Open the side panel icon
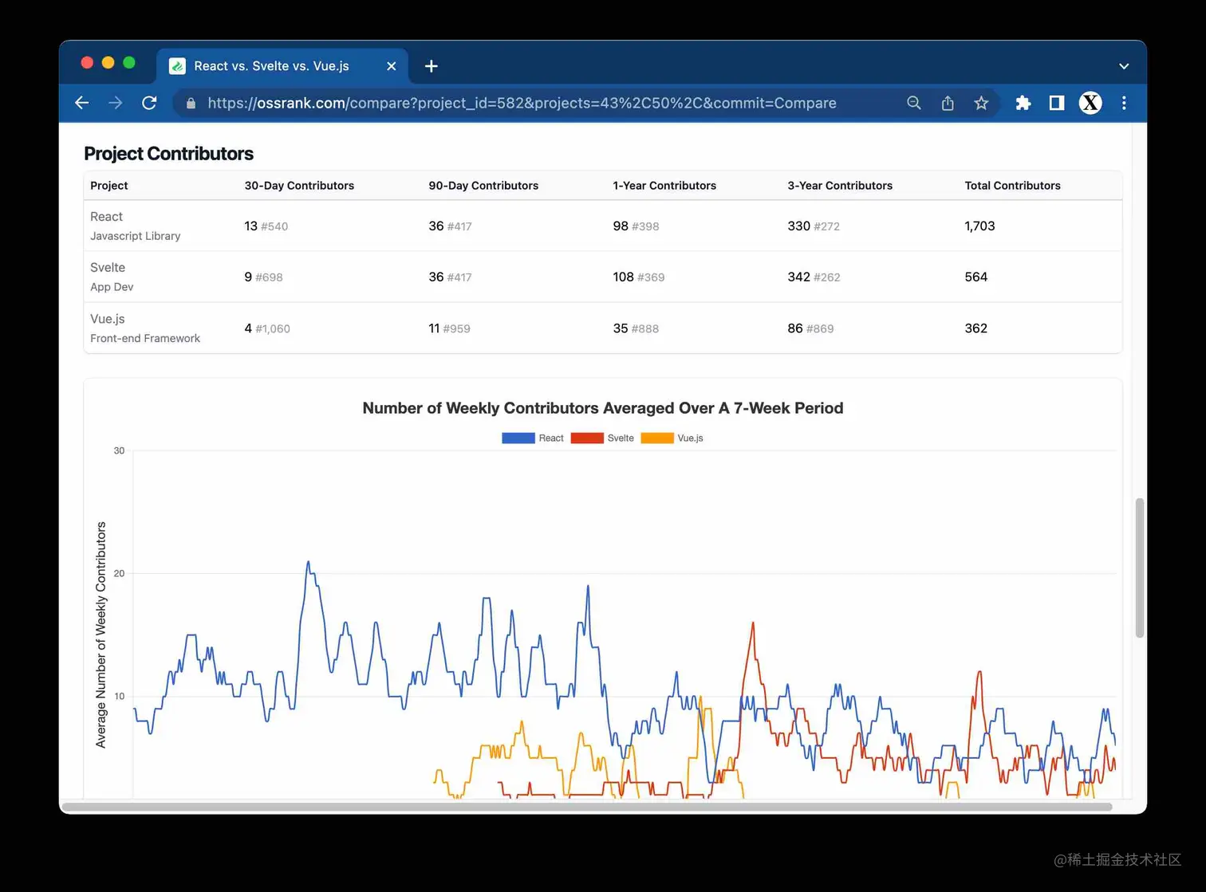 coord(1055,103)
